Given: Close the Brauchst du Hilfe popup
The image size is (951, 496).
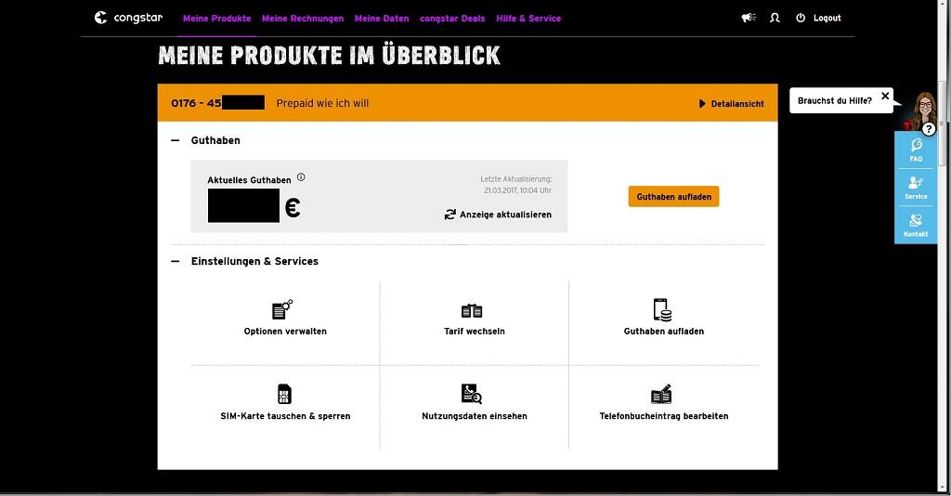Looking at the screenshot, I should tap(885, 96).
